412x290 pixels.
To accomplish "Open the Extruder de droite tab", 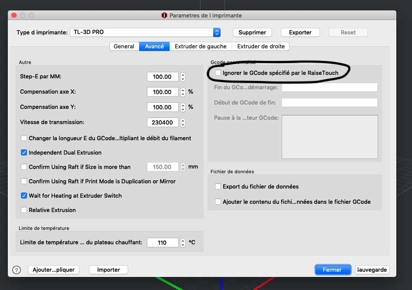I will (261, 47).
